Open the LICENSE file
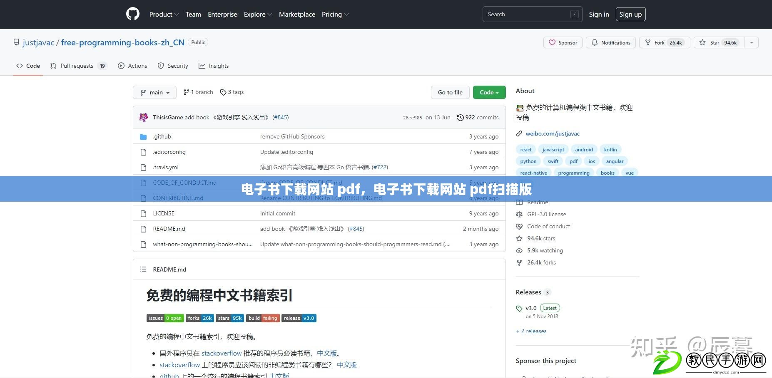 pos(164,213)
